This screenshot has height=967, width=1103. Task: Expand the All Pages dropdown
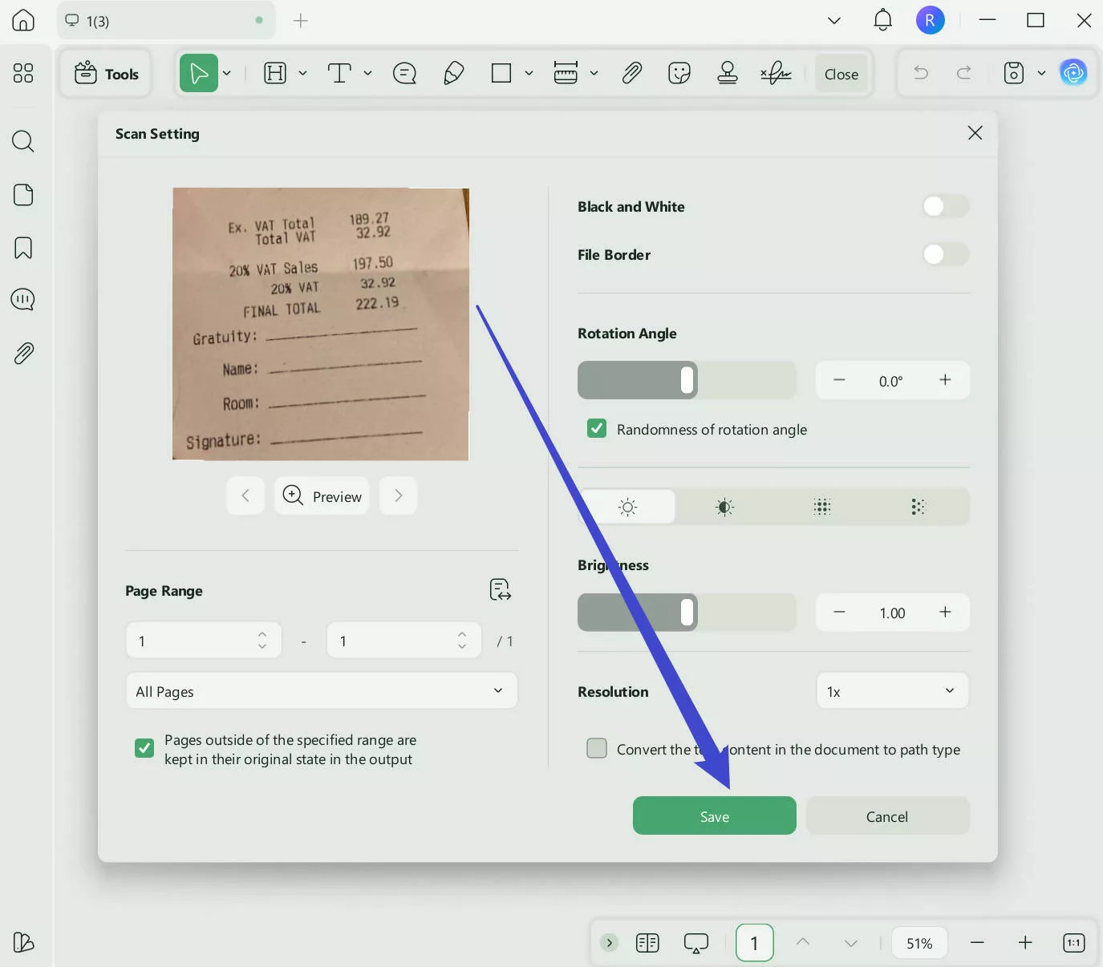(321, 691)
